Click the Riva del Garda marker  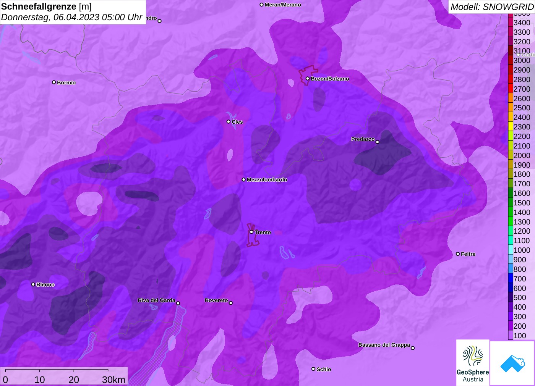[x=178, y=303]
